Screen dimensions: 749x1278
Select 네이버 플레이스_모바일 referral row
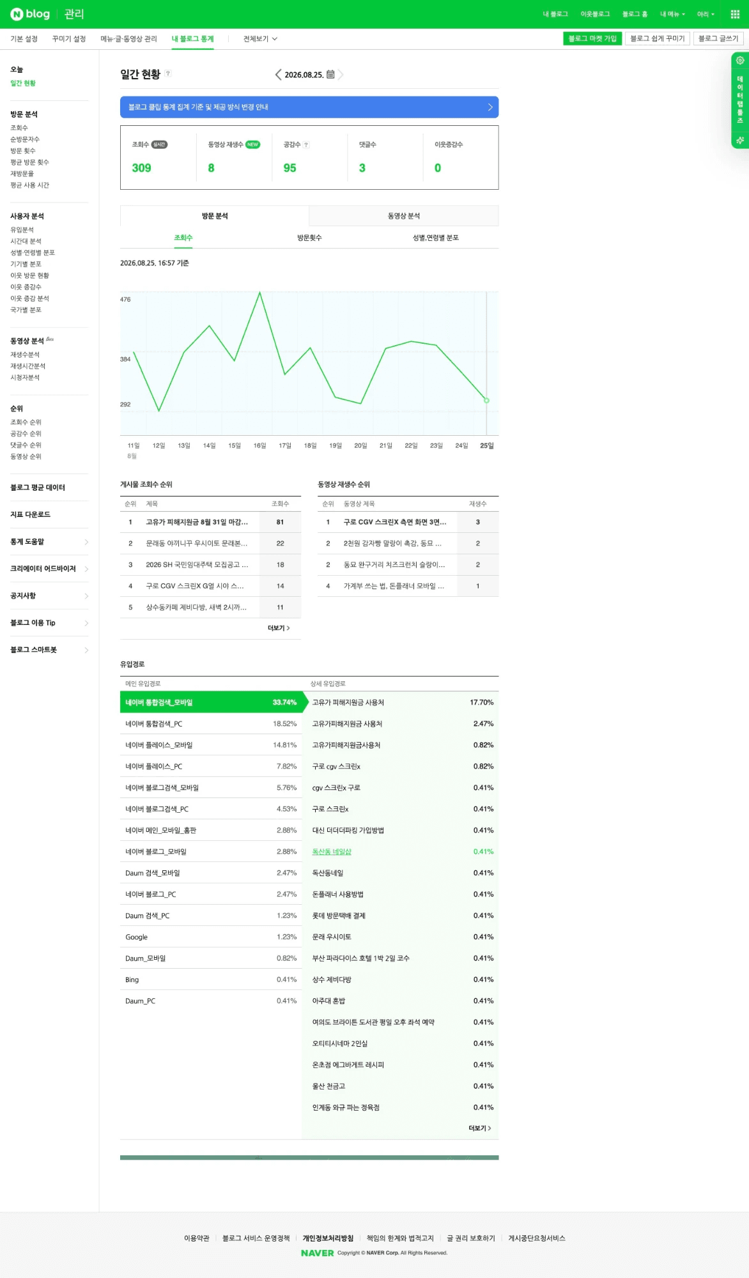211,745
